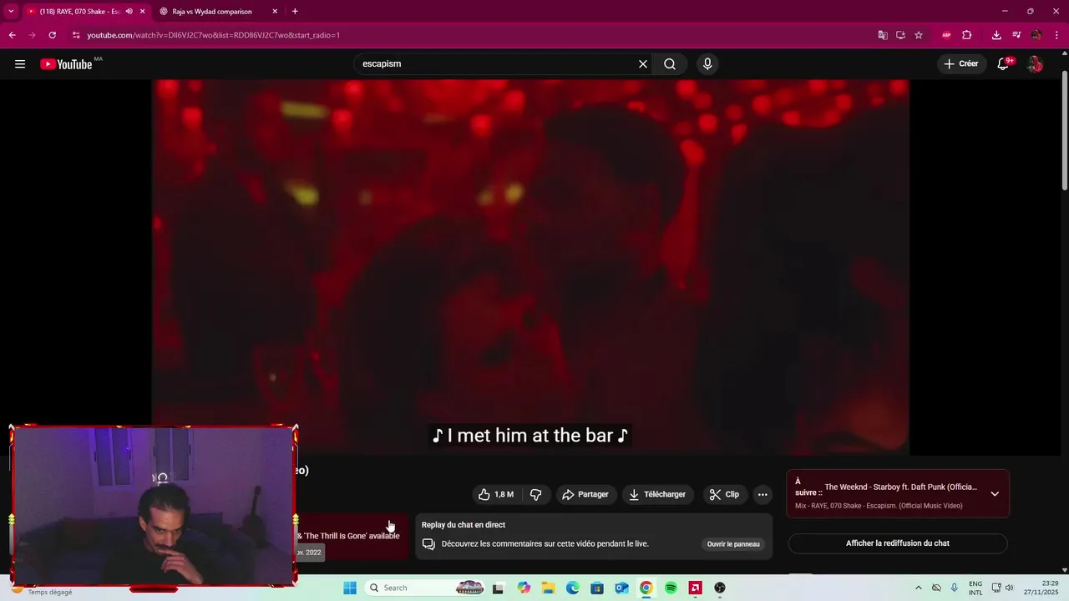Open Adblock Plus extension
This screenshot has width=1069, height=601.
946,35
